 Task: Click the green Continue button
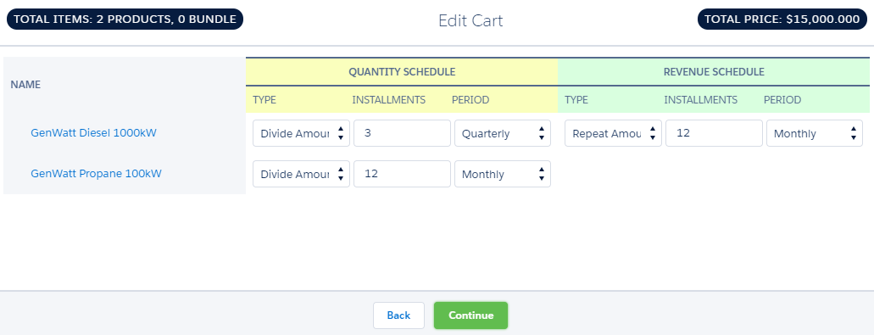[471, 315]
